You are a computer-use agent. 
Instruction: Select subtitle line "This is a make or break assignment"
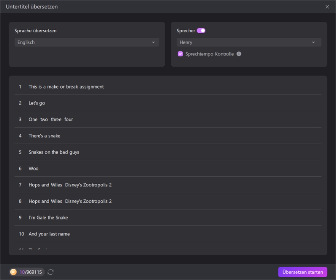[x=66, y=86]
